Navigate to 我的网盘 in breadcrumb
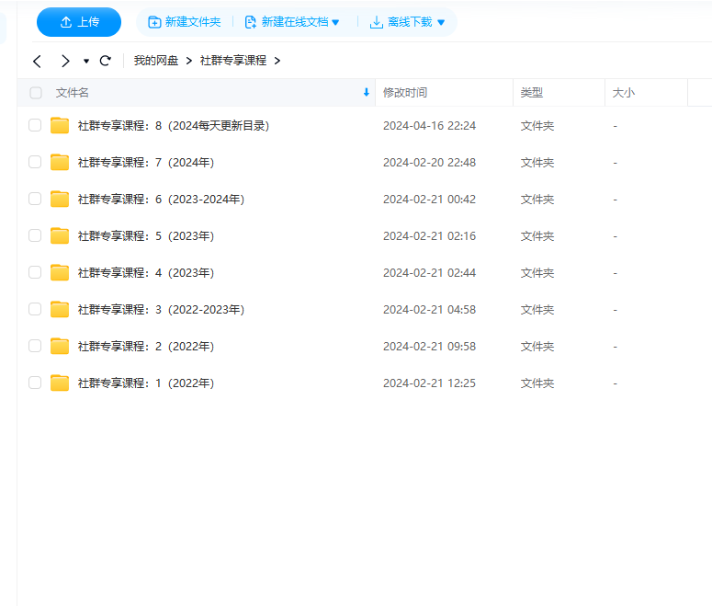The image size is (712, 606). coord(156,61)
